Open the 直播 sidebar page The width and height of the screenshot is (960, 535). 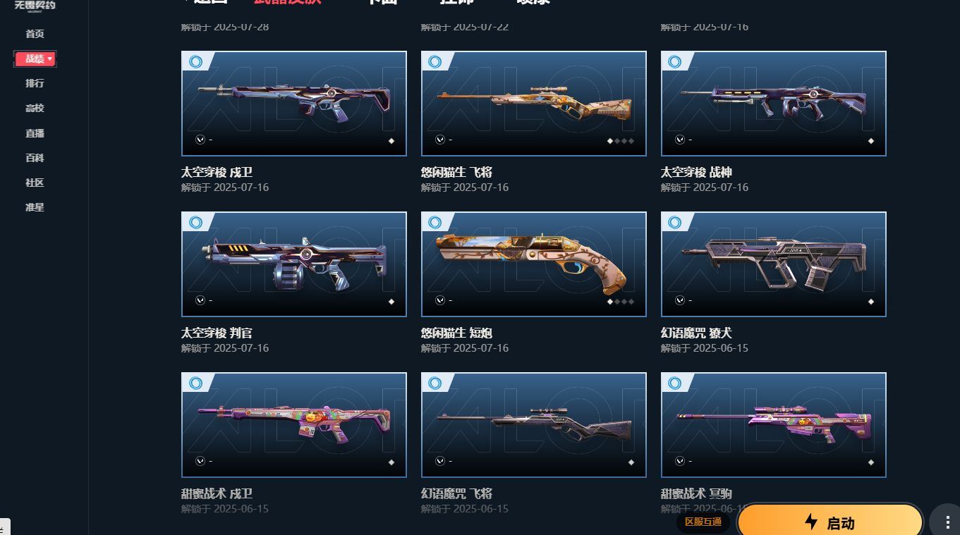[x=35, y=133]
